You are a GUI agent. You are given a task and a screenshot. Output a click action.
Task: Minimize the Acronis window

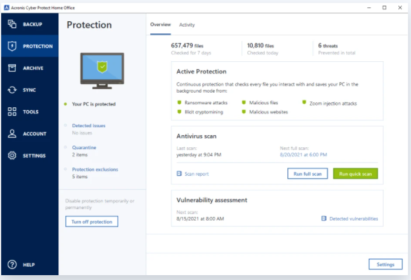coord(369,8)
